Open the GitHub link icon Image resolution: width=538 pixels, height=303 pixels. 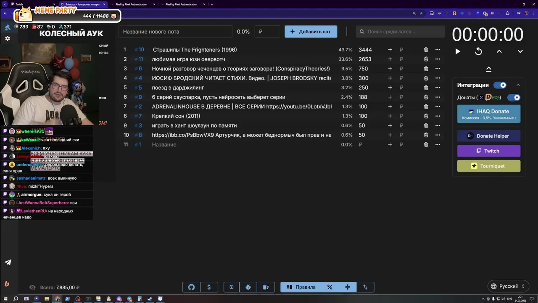tap(191, 287)
